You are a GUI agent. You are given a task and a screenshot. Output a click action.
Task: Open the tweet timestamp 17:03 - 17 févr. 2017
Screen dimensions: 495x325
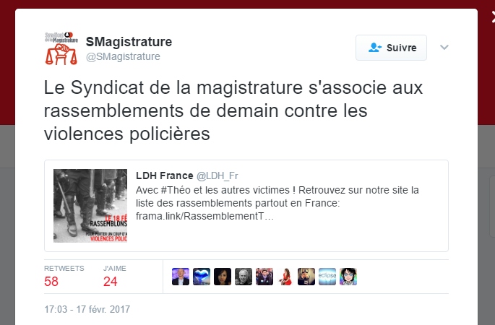(87, 309)
